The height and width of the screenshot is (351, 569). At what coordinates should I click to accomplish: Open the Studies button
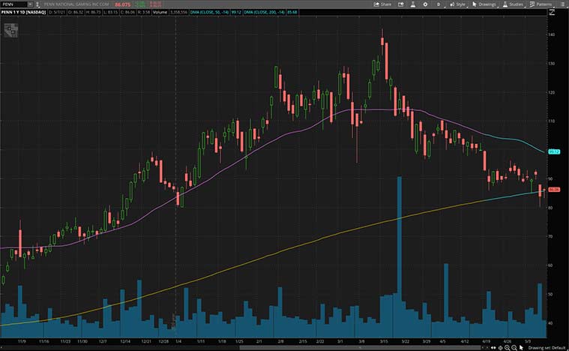(514, 4)
